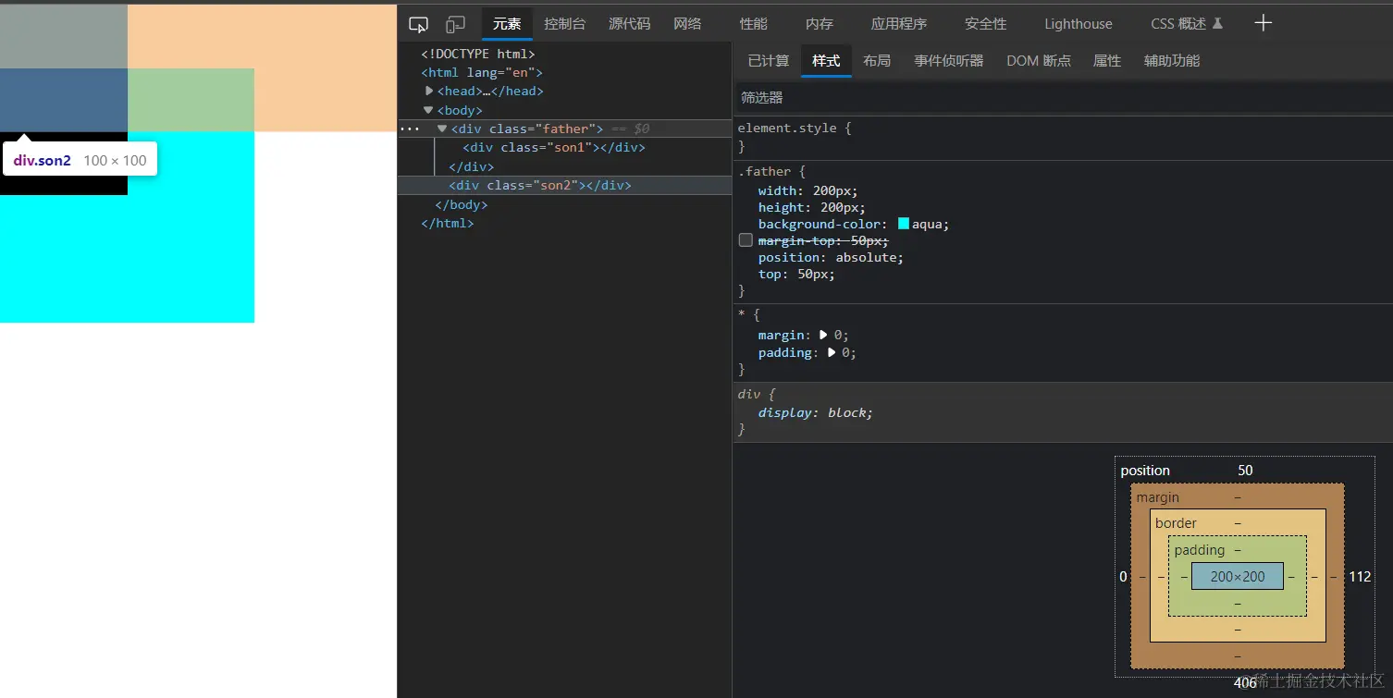Expand the margin shorthand triangle

click(x=823, y=335)
